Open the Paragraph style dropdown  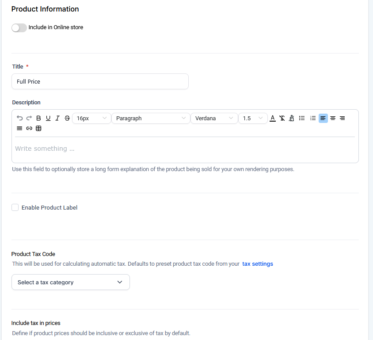point(150,118)
